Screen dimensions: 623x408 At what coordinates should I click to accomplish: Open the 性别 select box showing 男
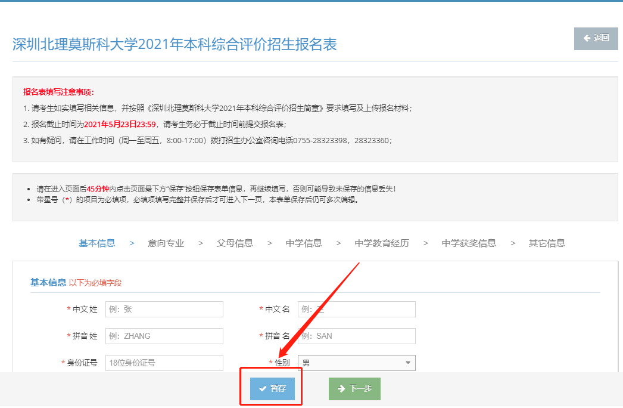coord(351,363)
